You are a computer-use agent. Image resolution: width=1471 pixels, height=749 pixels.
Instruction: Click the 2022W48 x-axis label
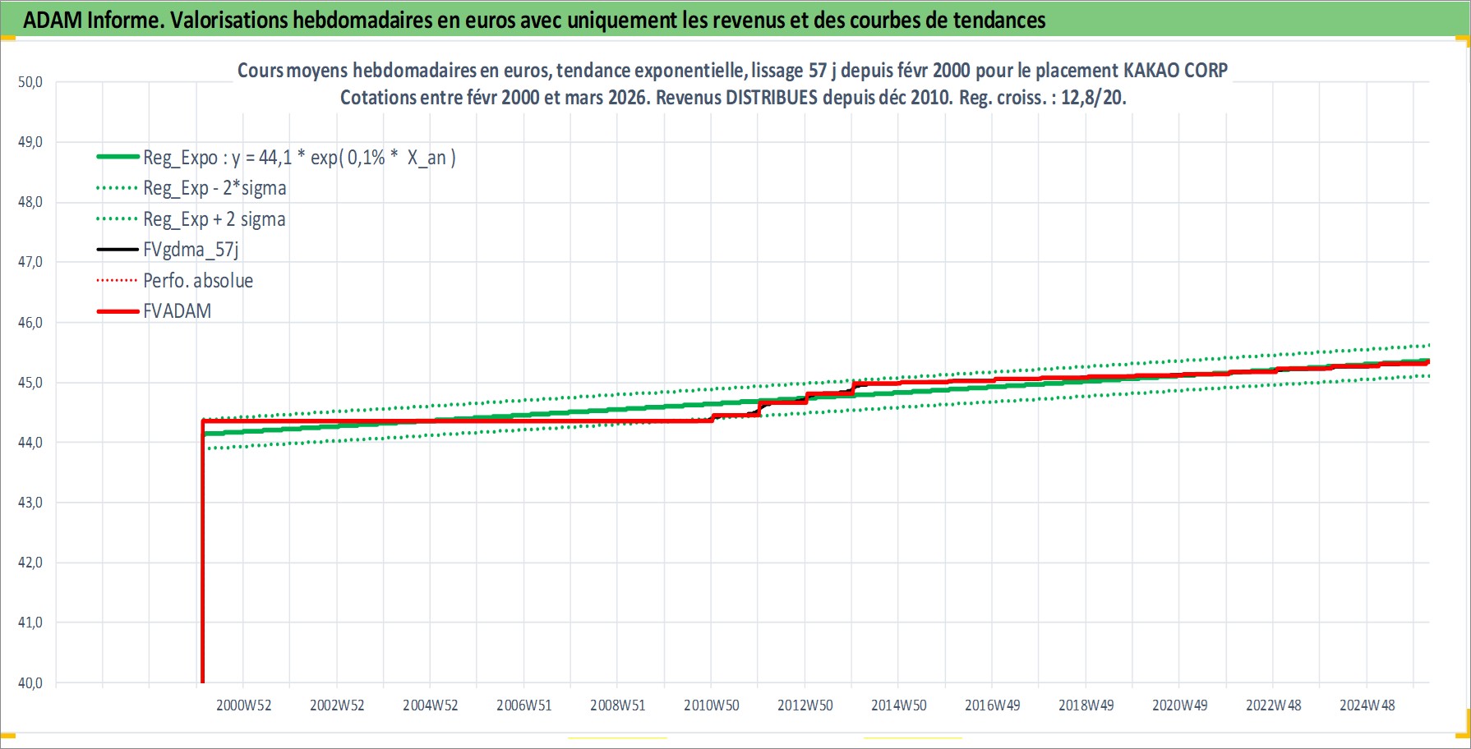1274,705
